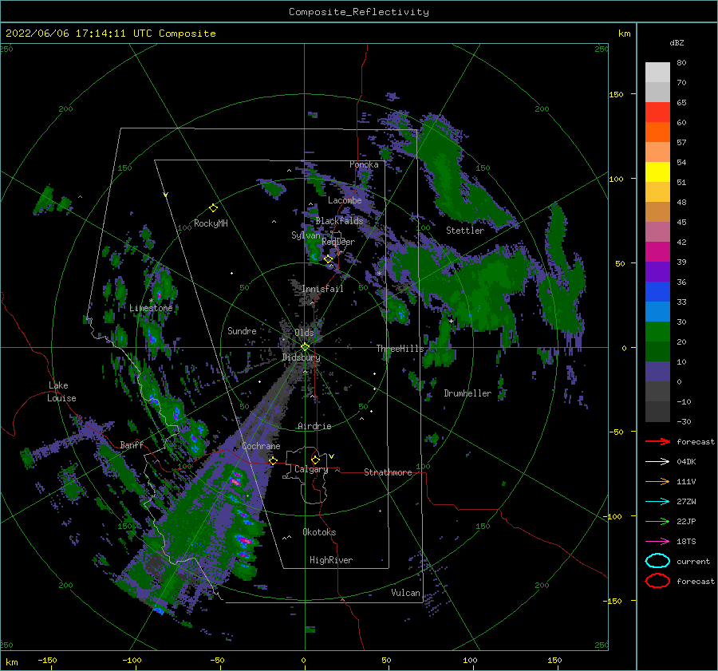Click the HighRiver city label
718x671 pixels.
(x=331, y=560)
